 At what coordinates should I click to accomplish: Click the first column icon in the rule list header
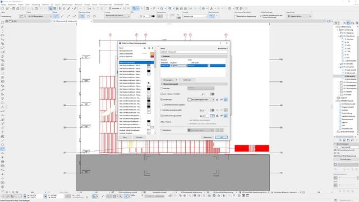click(145, 48)
